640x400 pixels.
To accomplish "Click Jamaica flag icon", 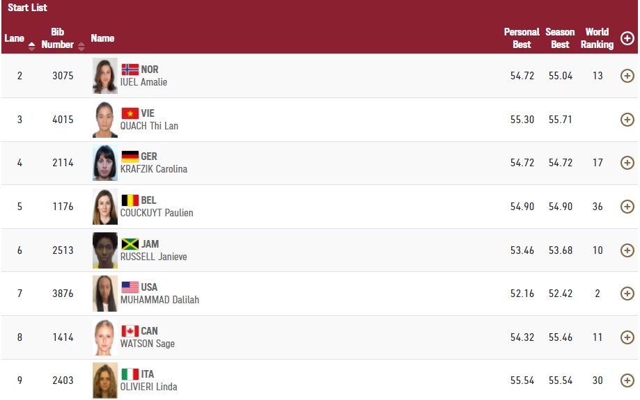I will pyautogui.click(x=130, y=244).
